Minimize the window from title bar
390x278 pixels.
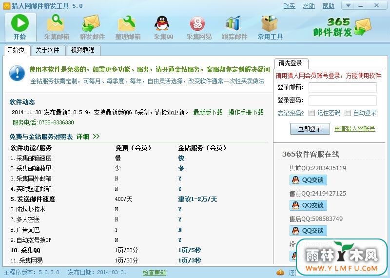tap(360, 5)
